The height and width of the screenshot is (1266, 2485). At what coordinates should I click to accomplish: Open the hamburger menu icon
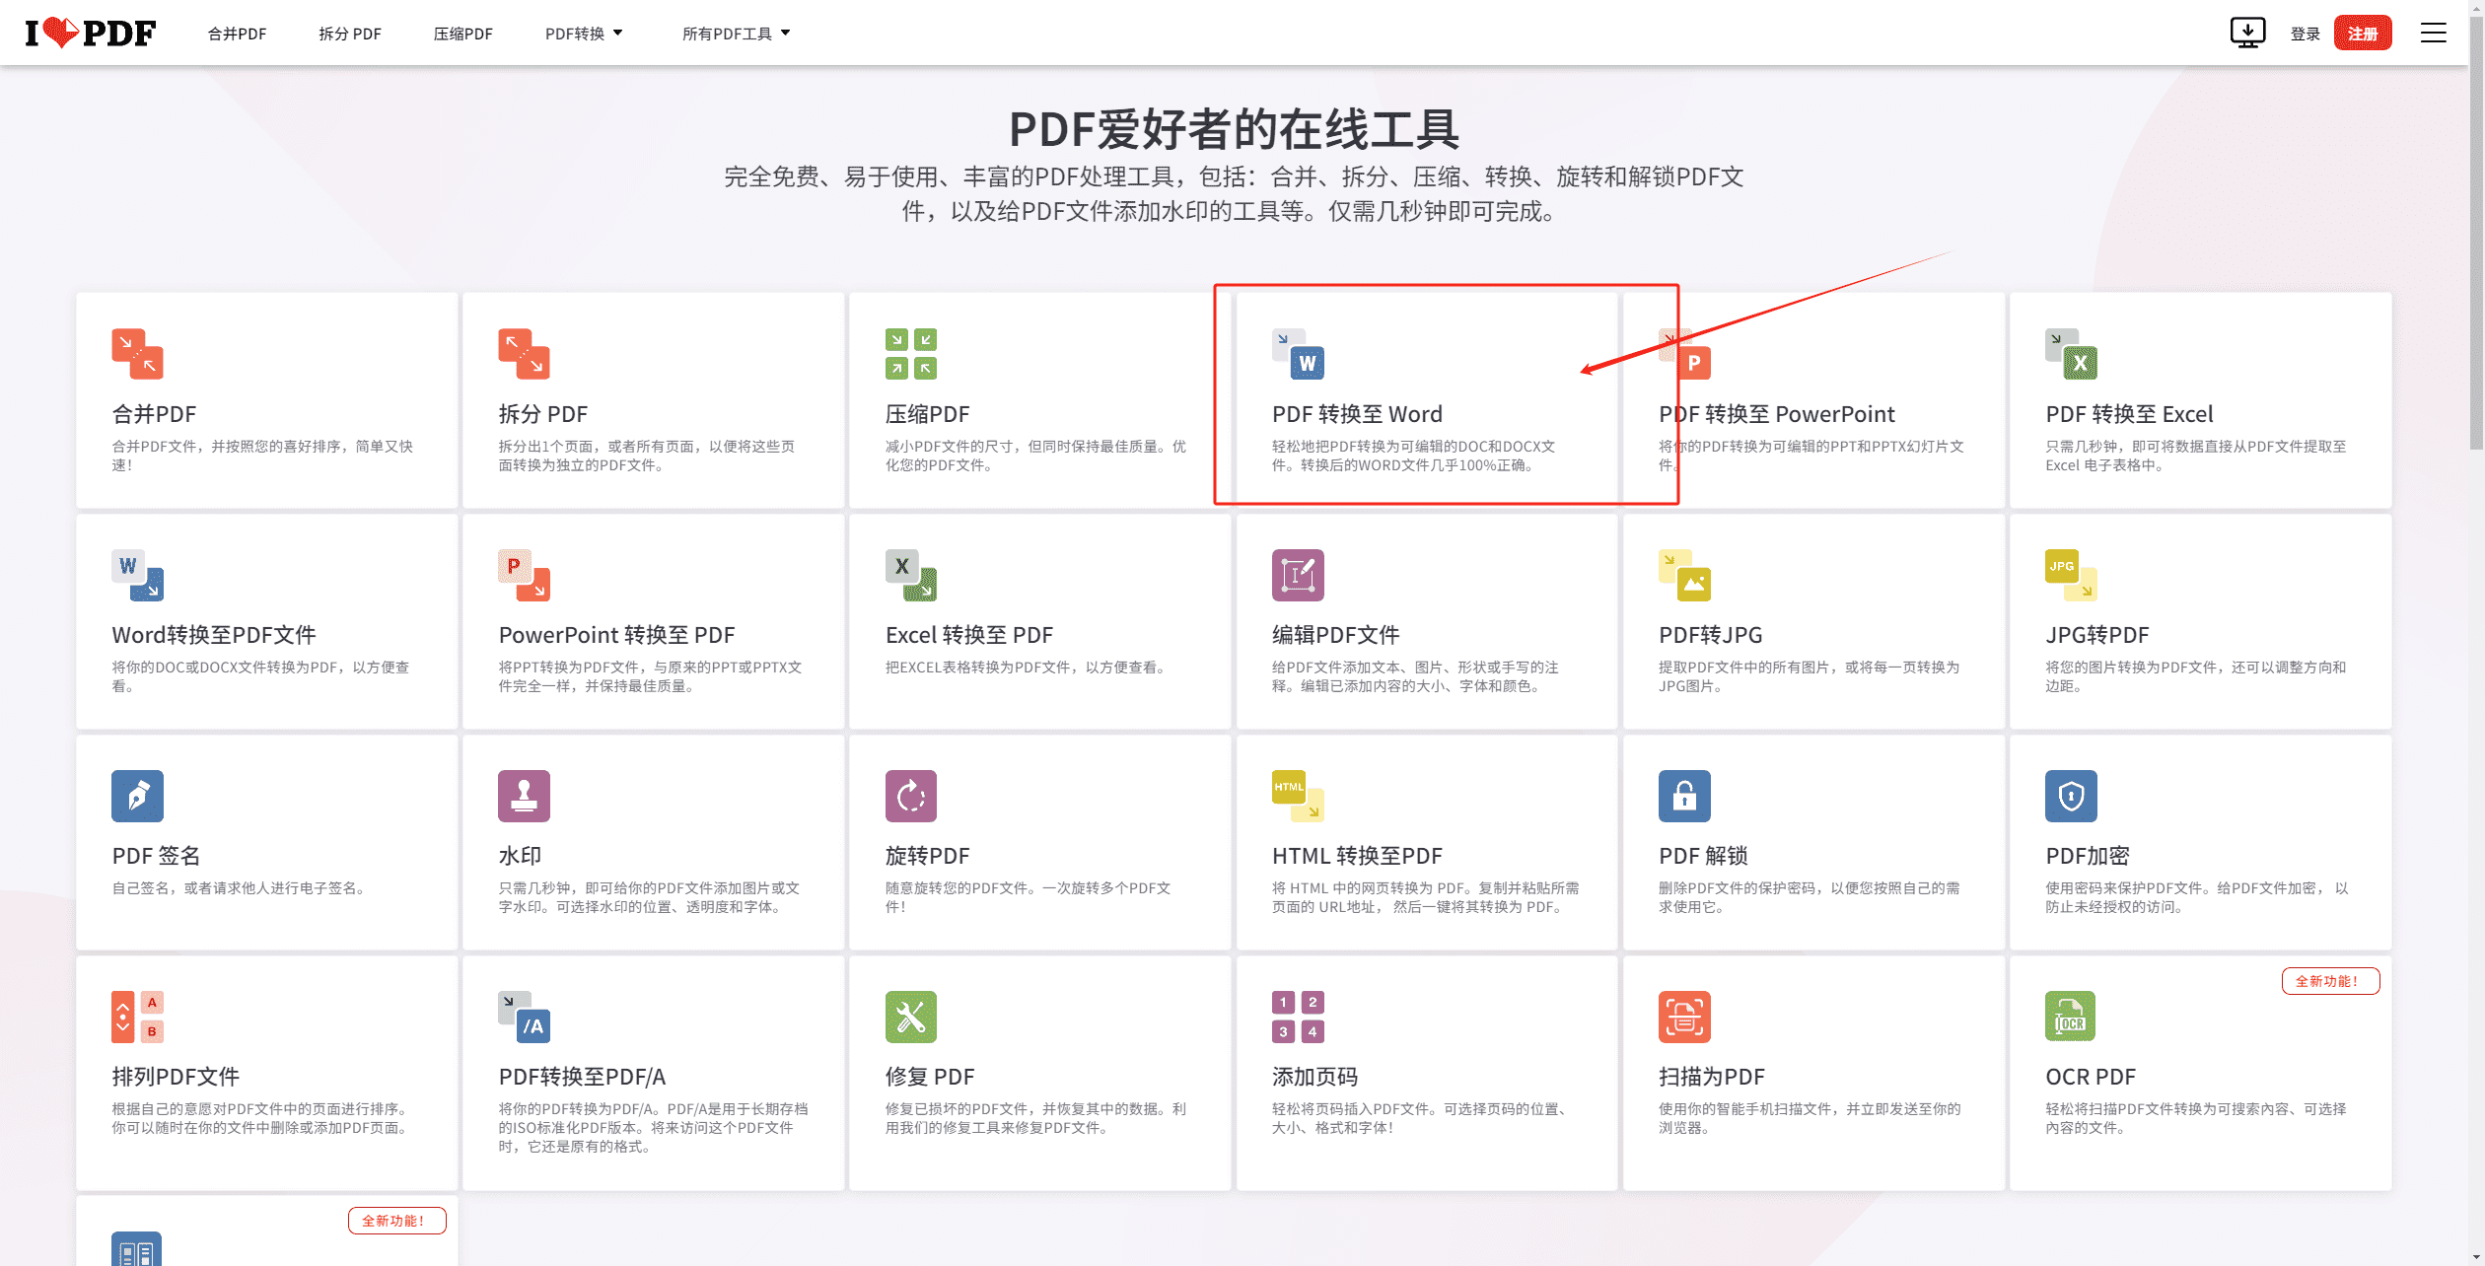2434,33
